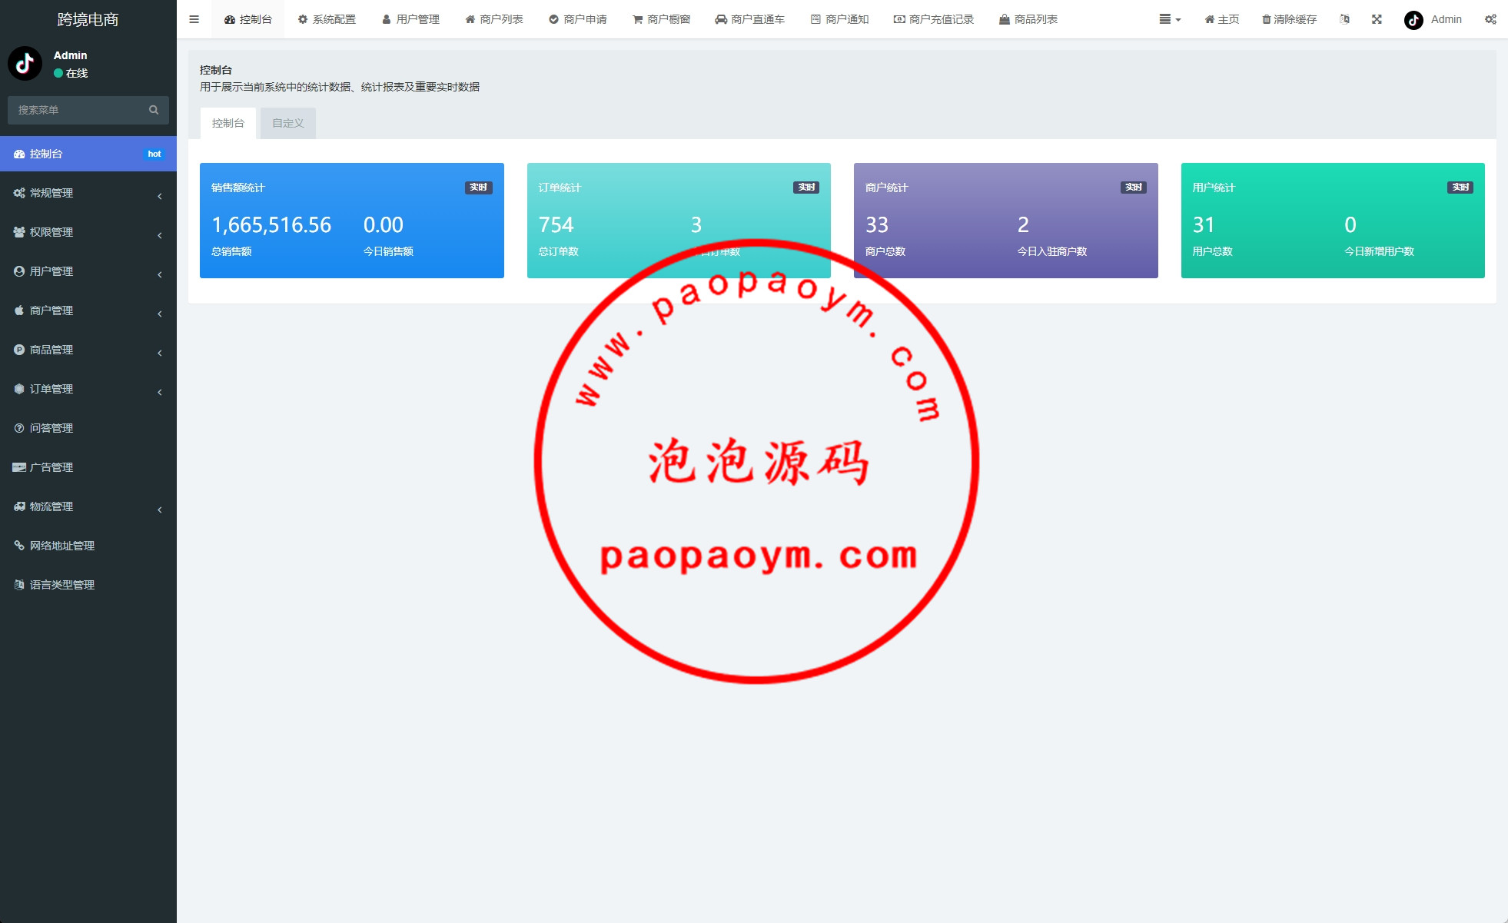1508x923 pixels.
Task: Click 清除缓存 to clear cache
Action: tap(1289, 19)
